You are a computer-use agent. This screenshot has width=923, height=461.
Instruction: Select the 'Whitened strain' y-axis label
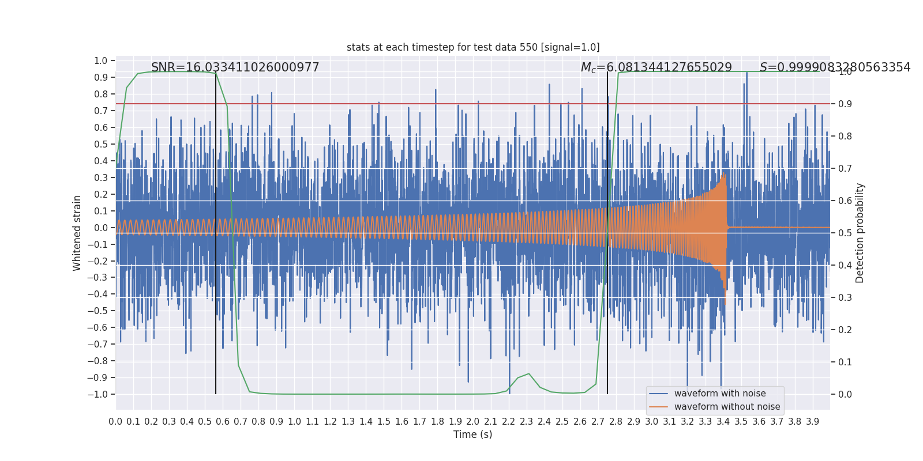(x=77, y=233)
